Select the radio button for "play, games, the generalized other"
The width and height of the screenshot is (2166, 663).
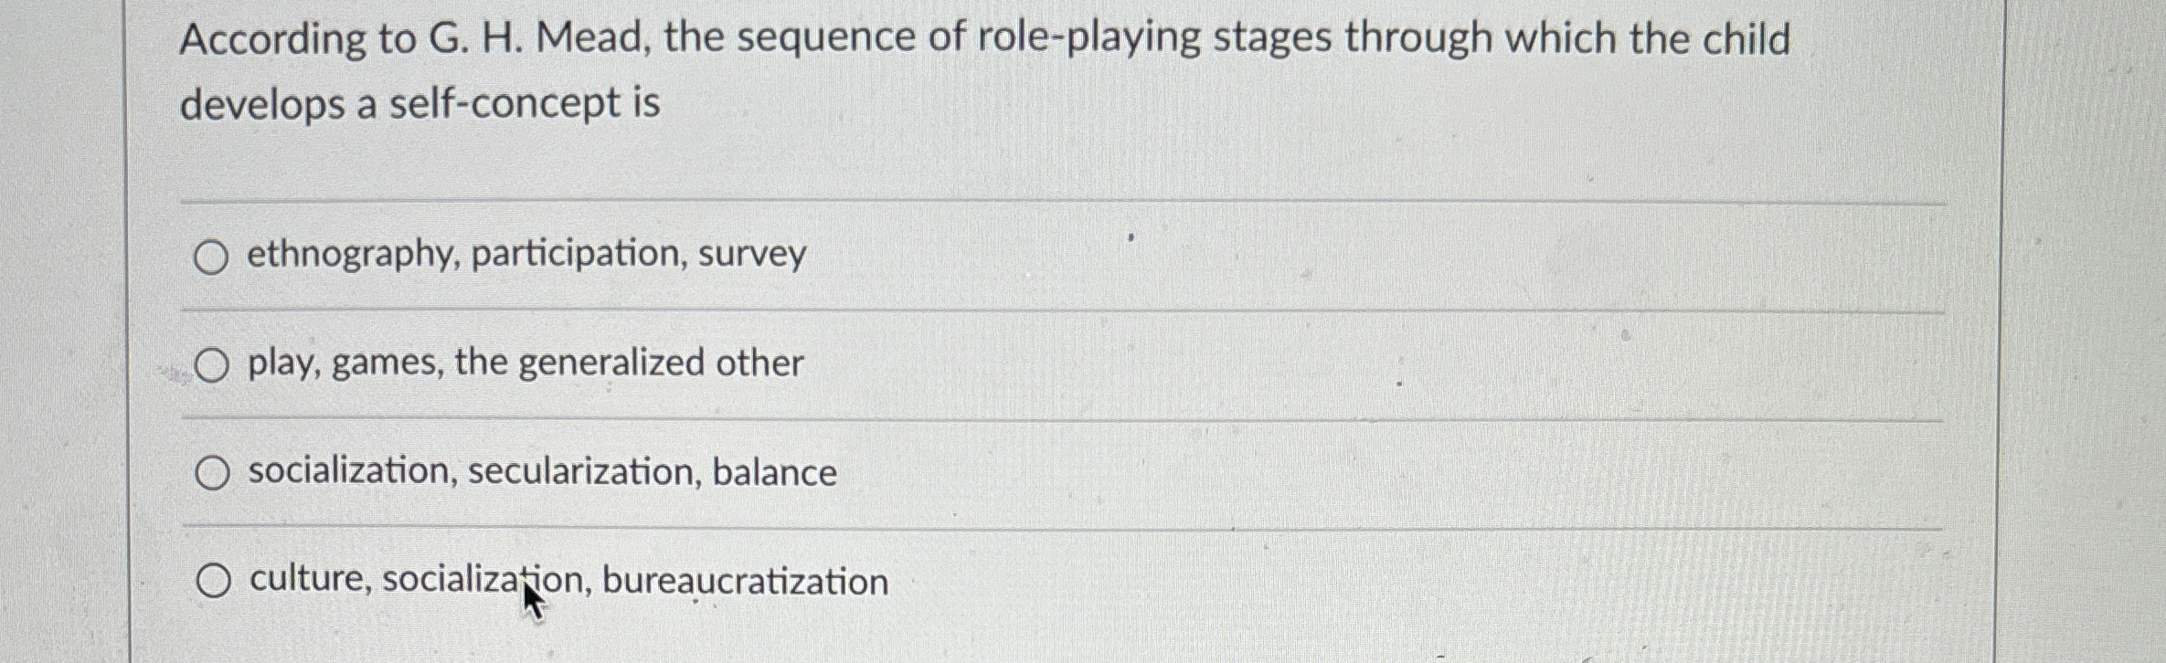coord(213,365)
